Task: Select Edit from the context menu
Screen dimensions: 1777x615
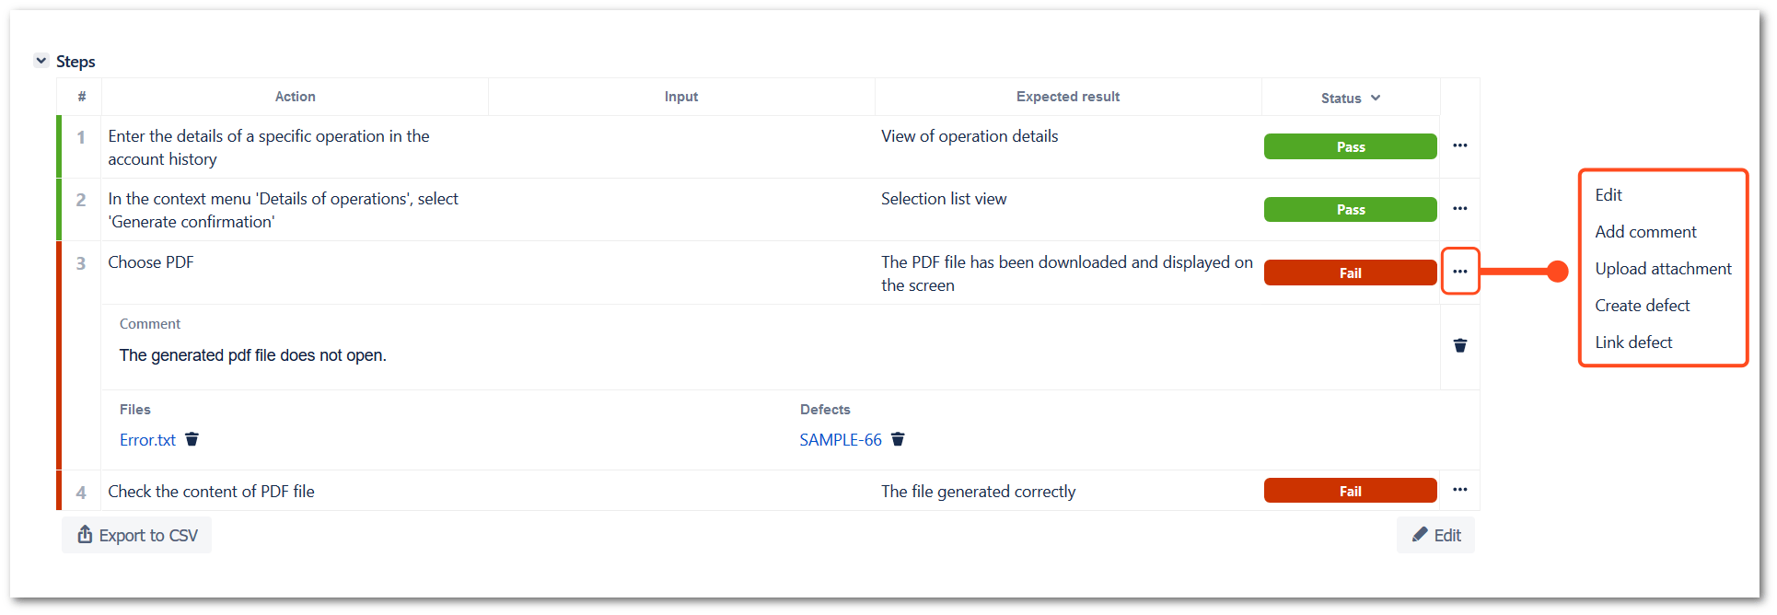Action: point(1608,194)
